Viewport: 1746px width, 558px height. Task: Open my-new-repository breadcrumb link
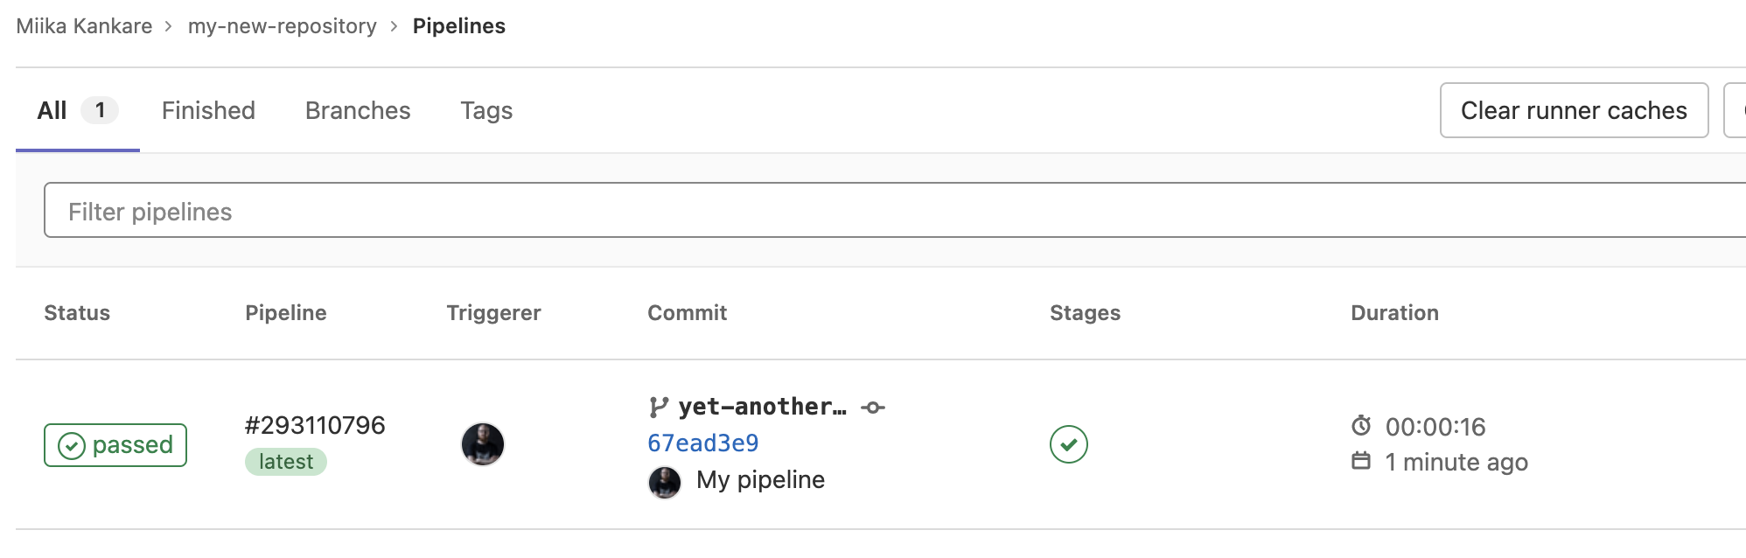282,26
